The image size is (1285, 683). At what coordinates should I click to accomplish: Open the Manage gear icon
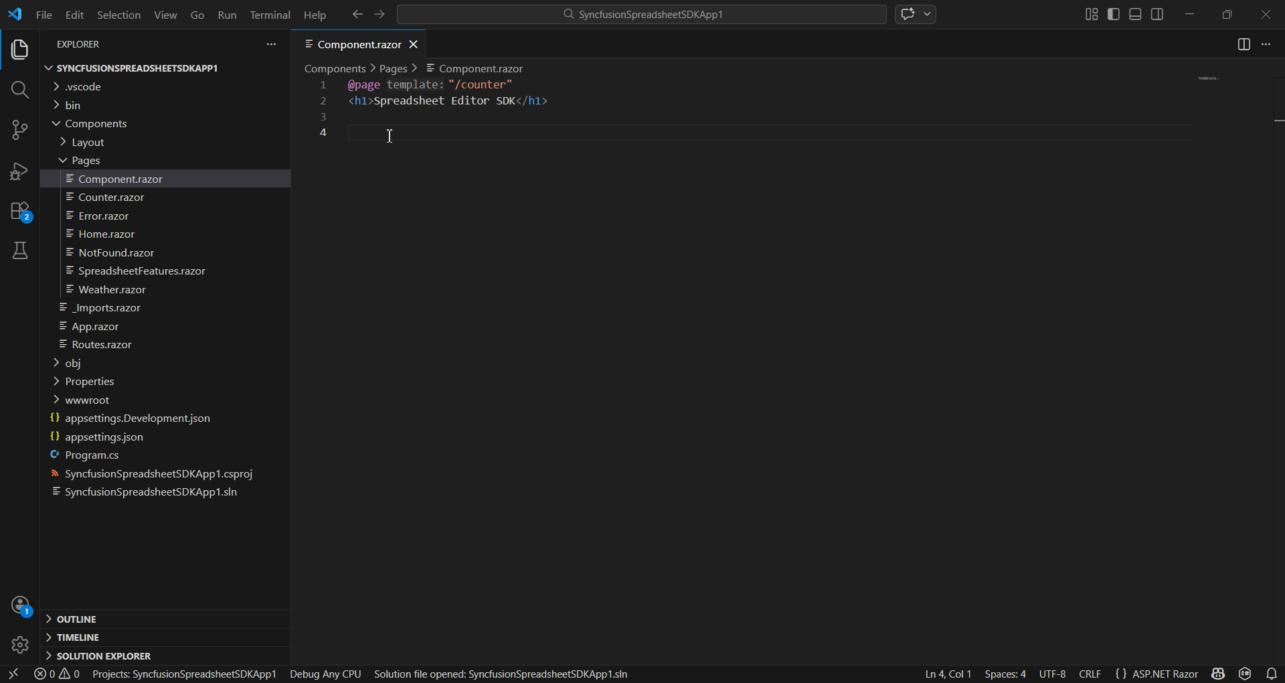pos(19,645)
